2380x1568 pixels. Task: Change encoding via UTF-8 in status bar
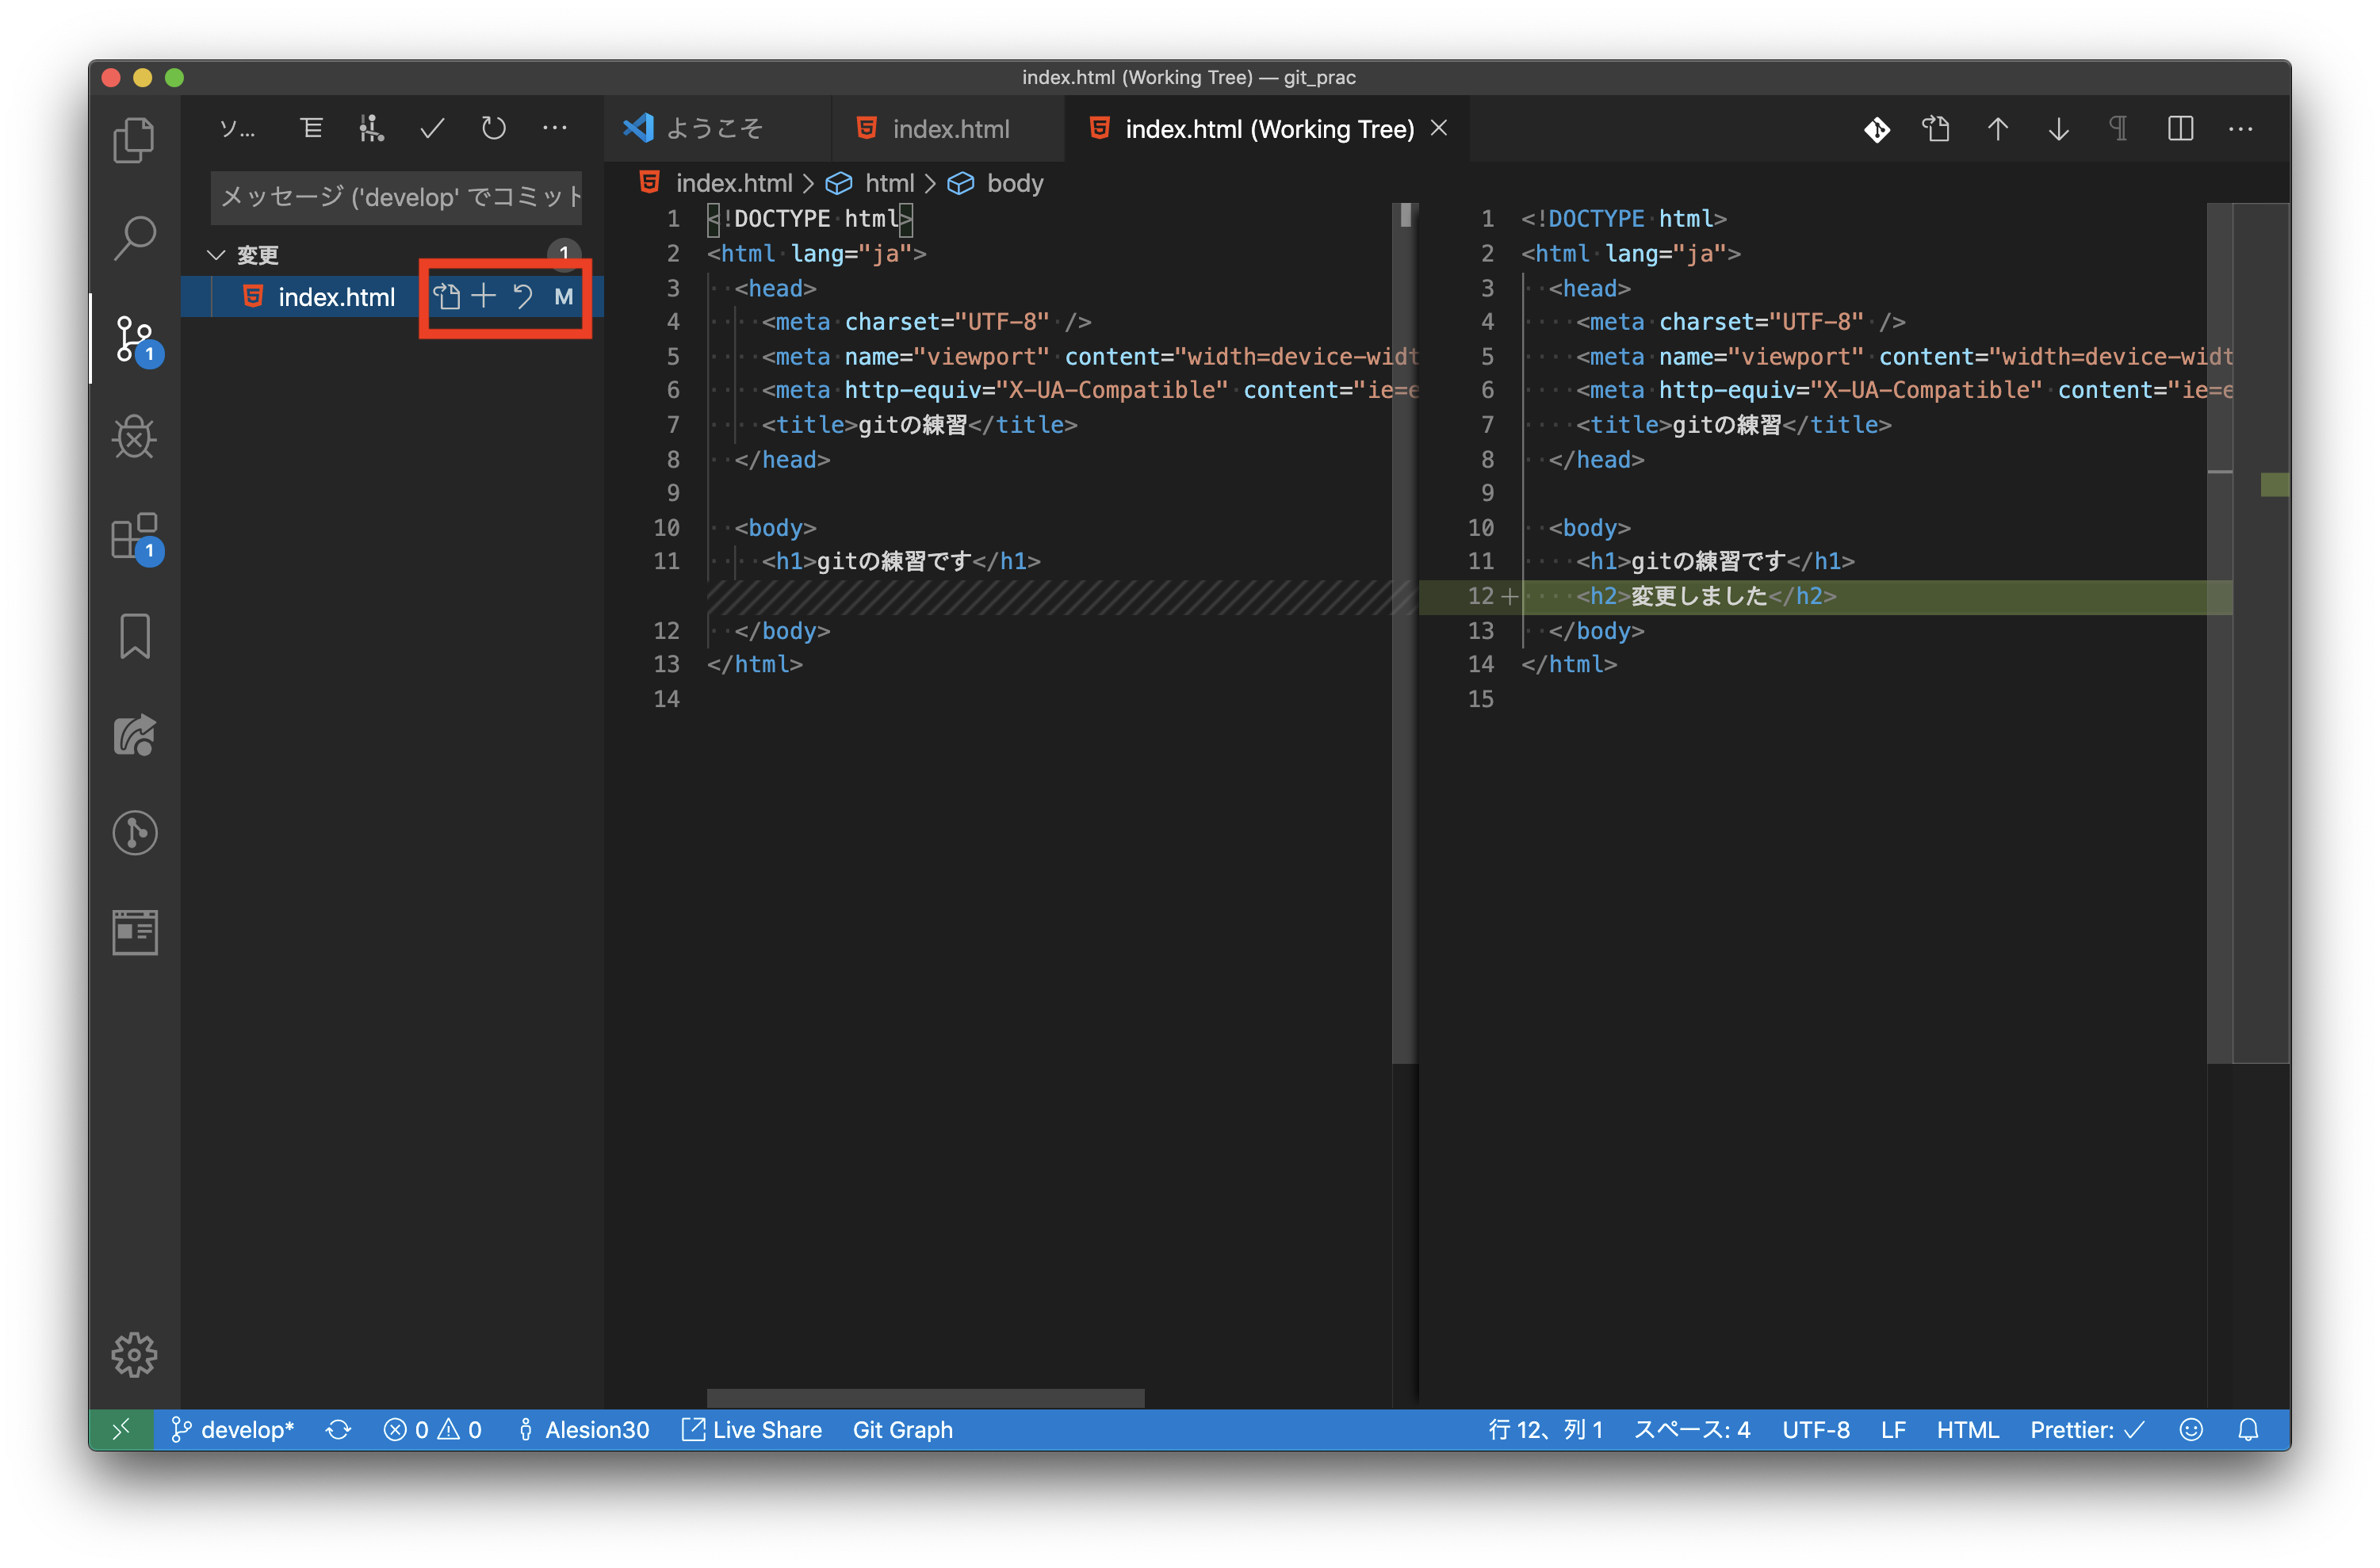coord(1816,1430)
